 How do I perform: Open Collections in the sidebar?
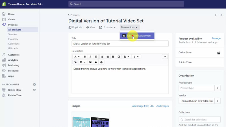(x=14, y=44)
